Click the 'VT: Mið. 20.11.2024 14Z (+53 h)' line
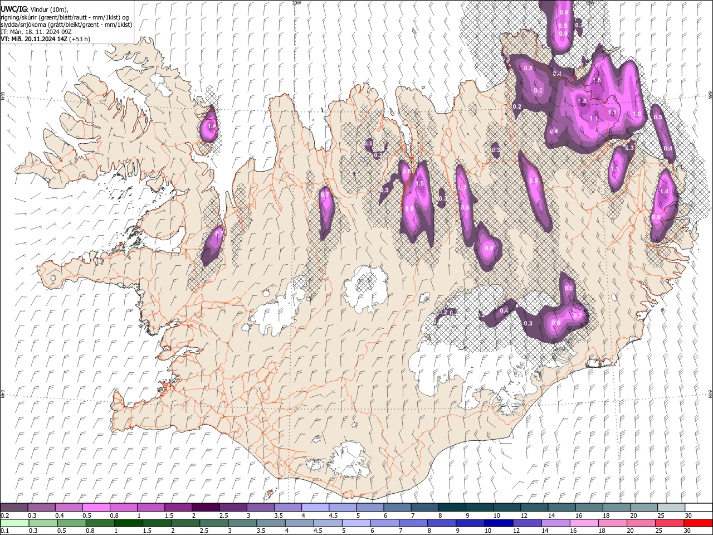This screenshot has width=713, height=535. (45, 39)
